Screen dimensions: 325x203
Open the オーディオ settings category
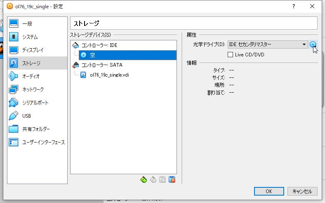click(37, 76)
